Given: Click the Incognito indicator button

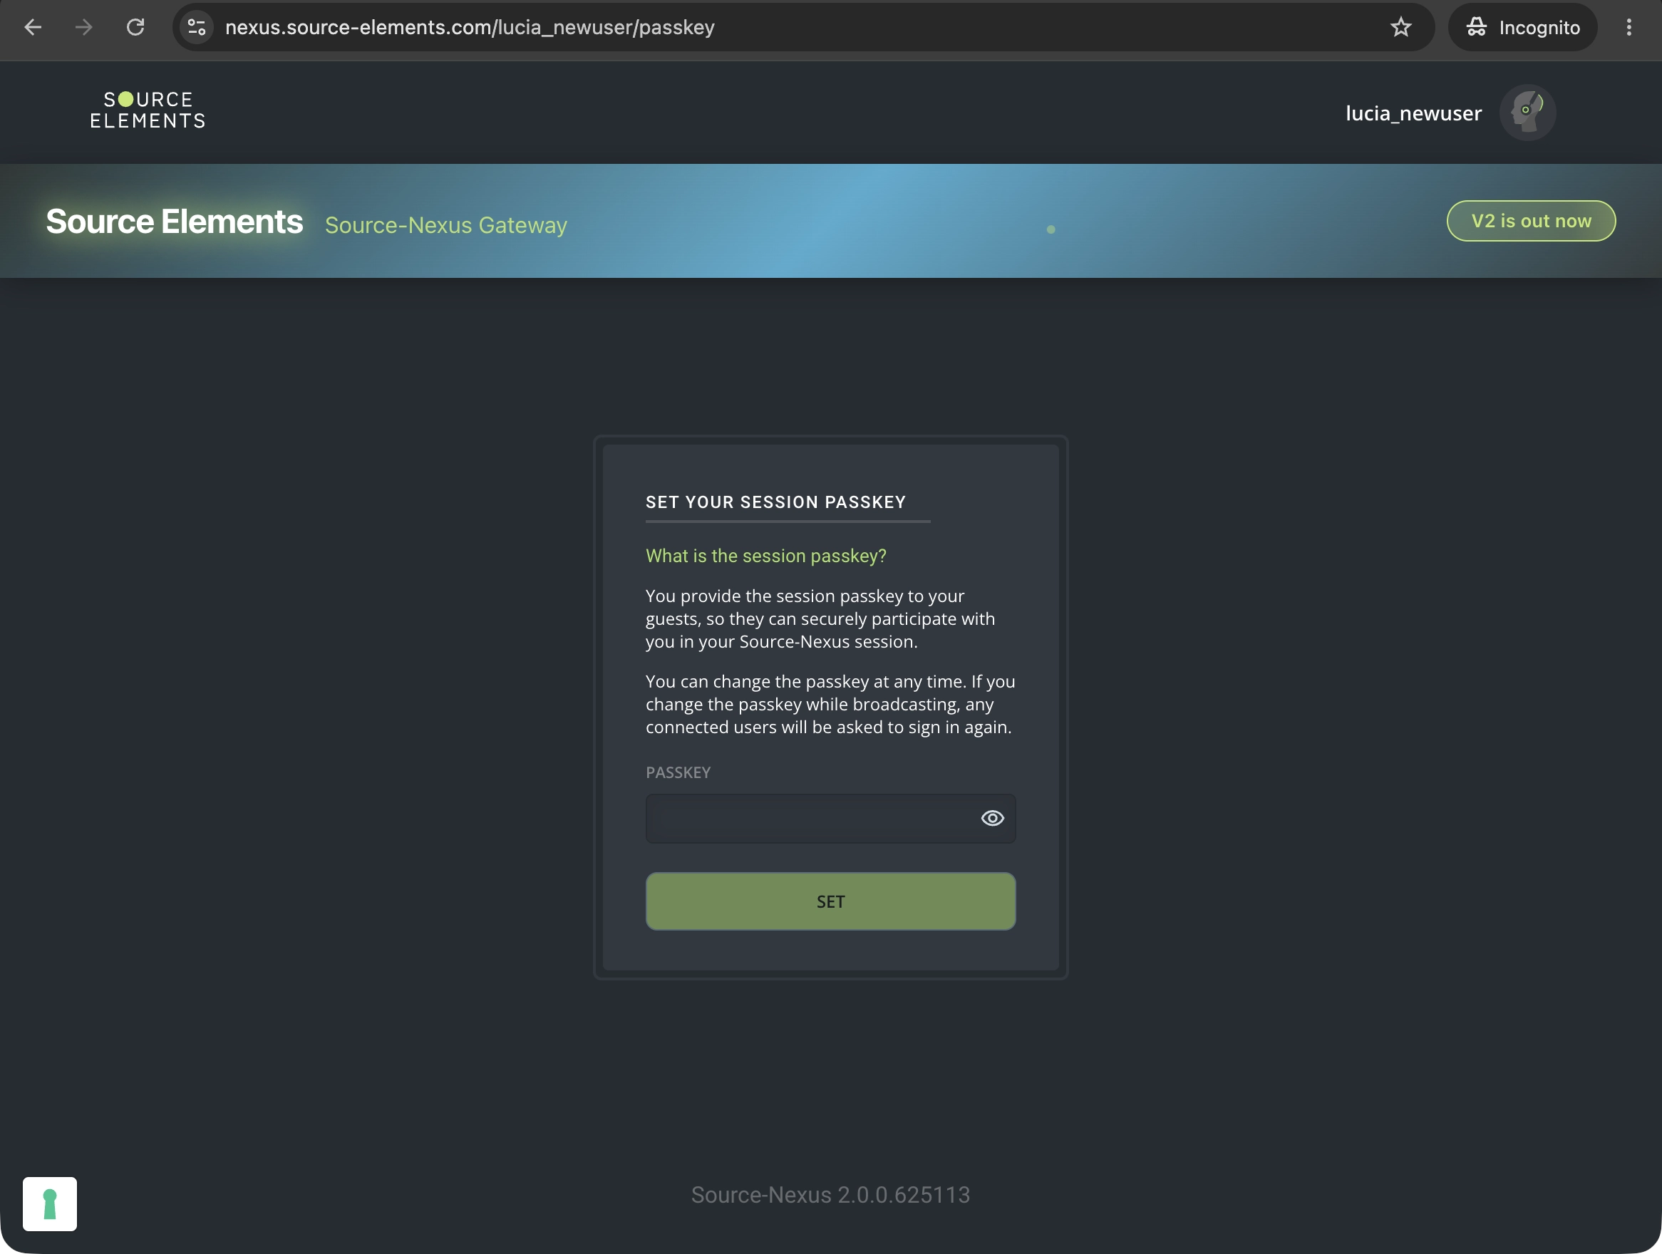Looking at the screenshot, I should [1522, 28].
